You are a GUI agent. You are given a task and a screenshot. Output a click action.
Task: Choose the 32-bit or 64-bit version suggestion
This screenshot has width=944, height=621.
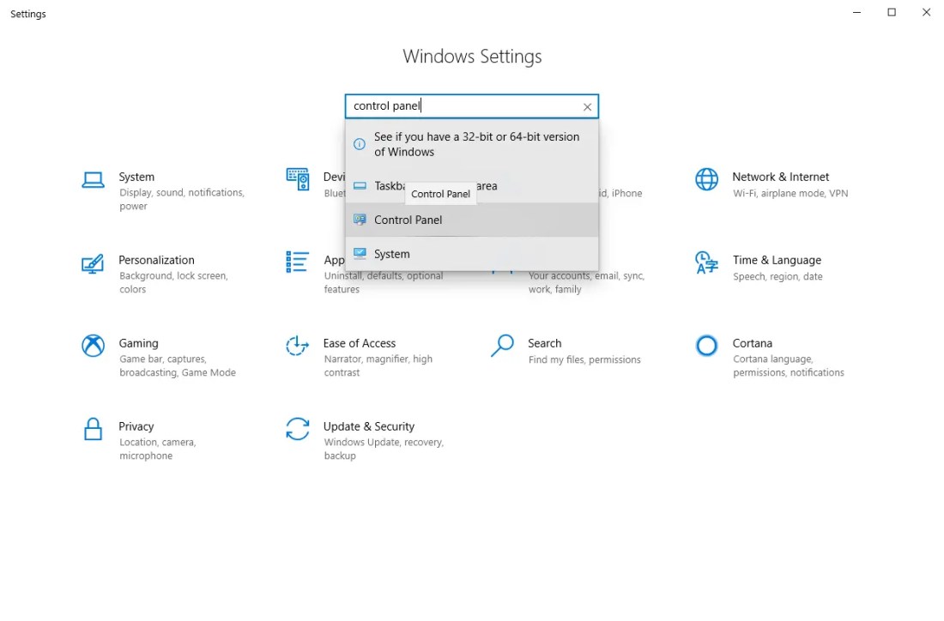coord(476,144)
